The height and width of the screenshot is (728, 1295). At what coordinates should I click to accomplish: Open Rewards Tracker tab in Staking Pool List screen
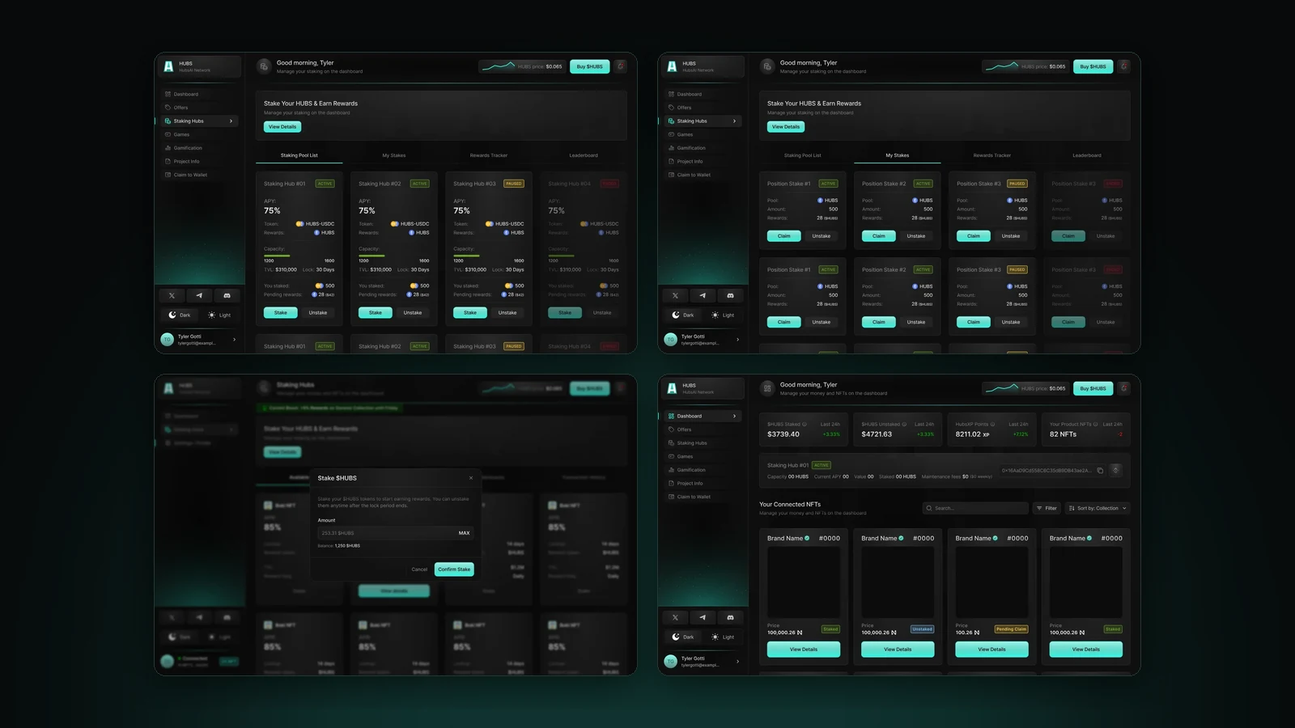489,155
